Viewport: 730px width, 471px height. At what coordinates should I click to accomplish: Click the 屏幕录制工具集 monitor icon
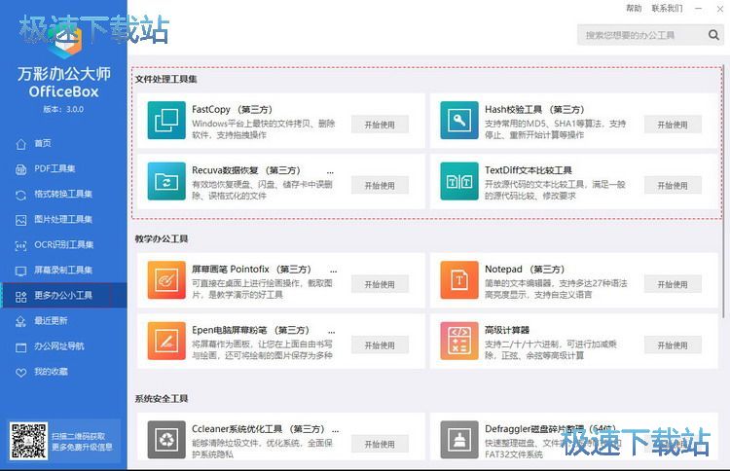point(21,271)
